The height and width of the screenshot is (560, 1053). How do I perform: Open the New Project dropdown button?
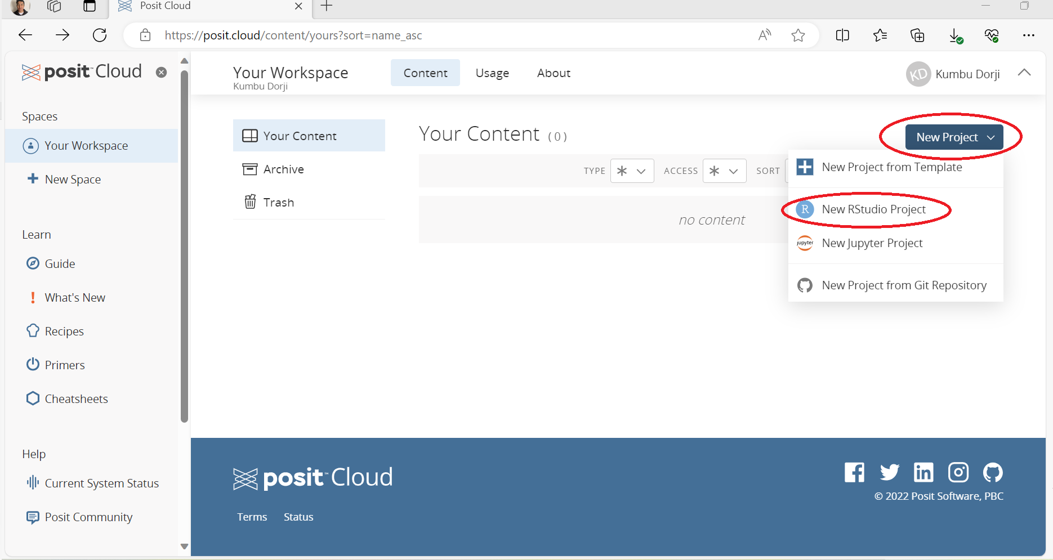tap(954, 137)
